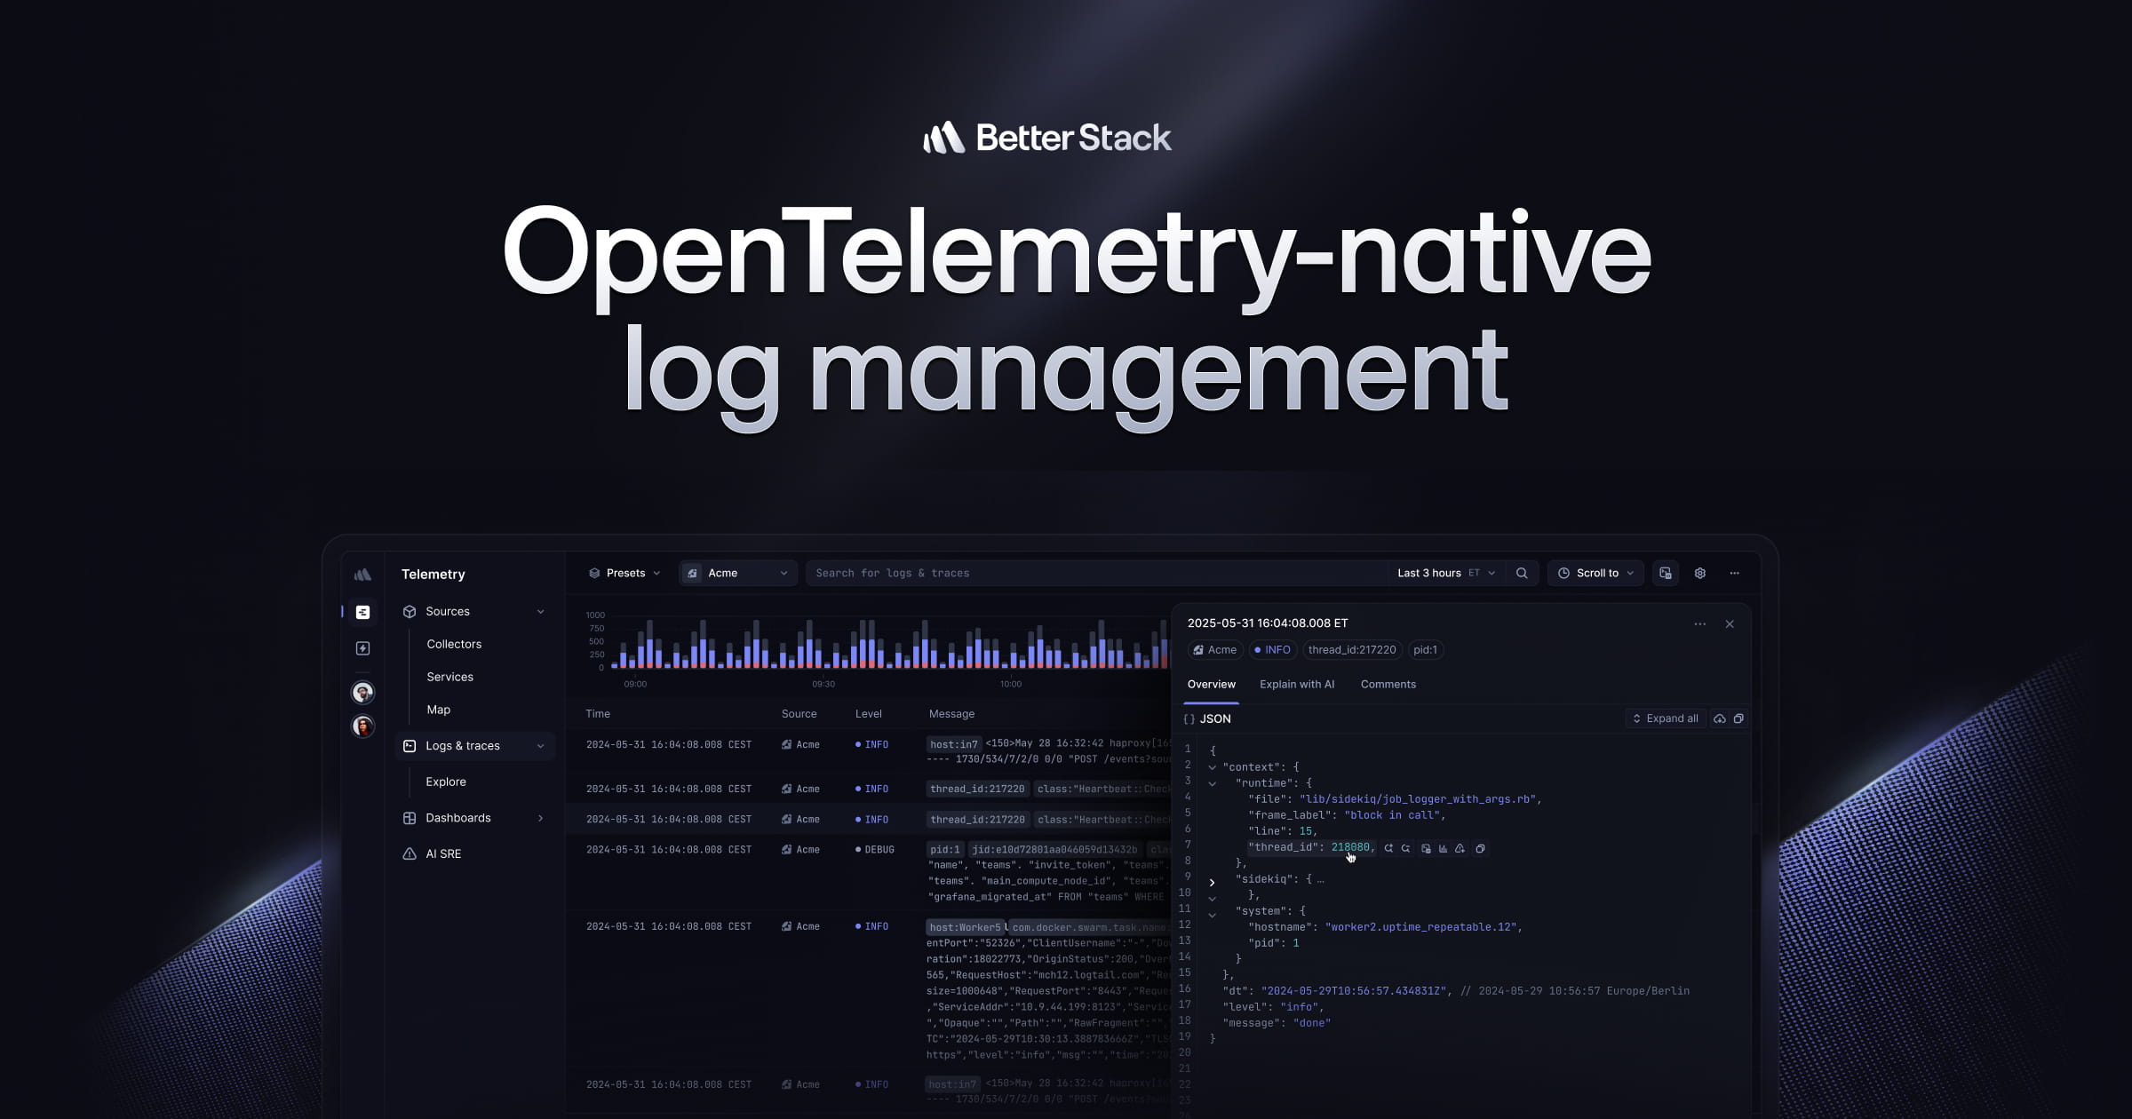Switch to the Explain with AI tab
The width and height of the screenshot is (2132, 1119).
pos(1297,684)
